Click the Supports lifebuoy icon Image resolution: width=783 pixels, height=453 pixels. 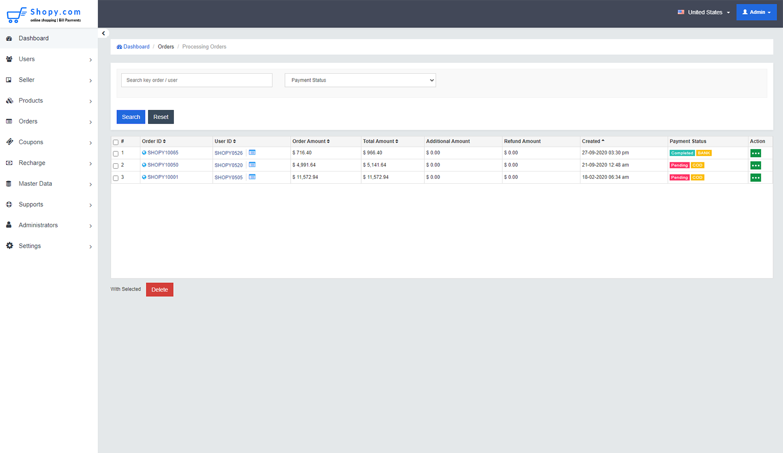(x=9, y=204)
